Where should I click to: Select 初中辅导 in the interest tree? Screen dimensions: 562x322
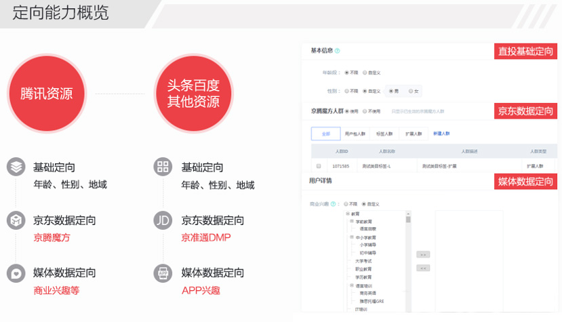[367, 253]
